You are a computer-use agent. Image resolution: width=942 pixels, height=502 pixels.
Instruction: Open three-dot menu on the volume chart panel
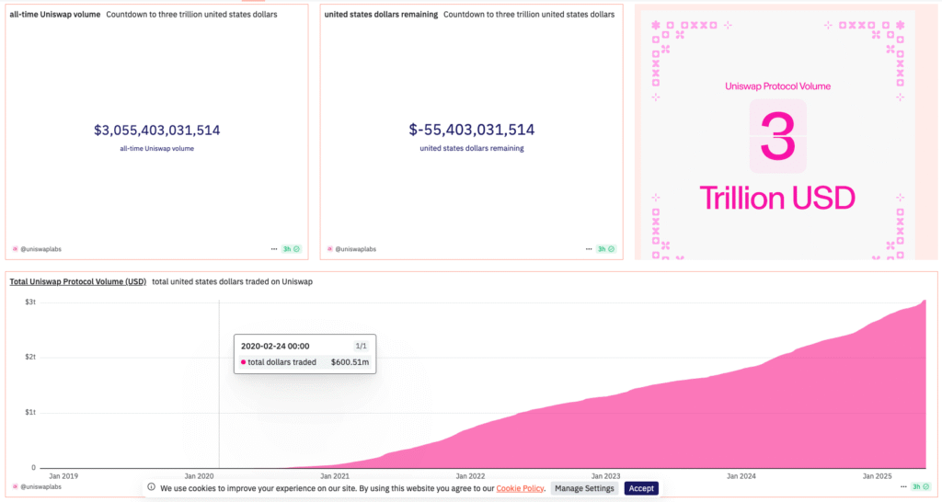903,486
